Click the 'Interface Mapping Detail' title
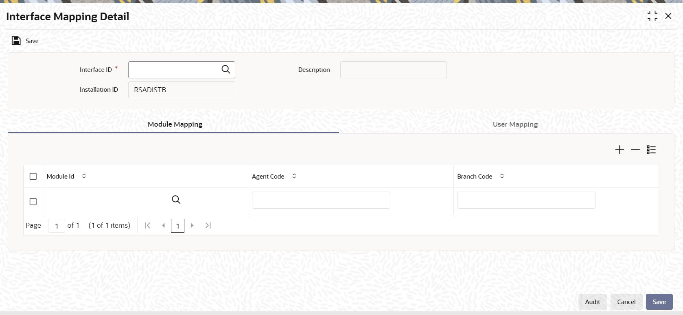Screen dimensions: 683x315 [x=68, y=17]
